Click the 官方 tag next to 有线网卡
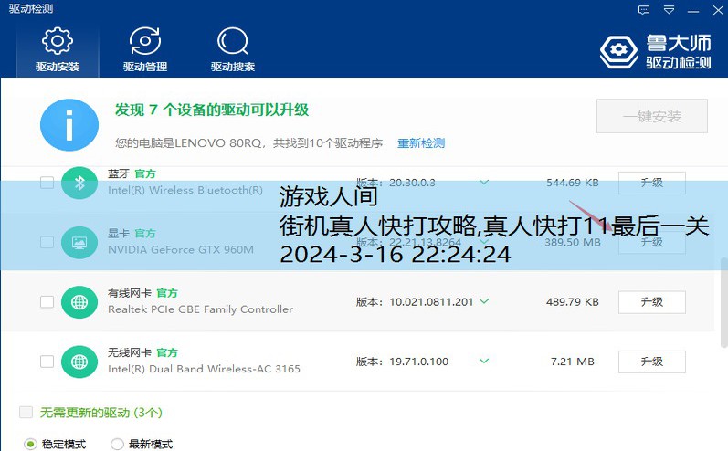 pyautogui.click(x=167, y=293)
